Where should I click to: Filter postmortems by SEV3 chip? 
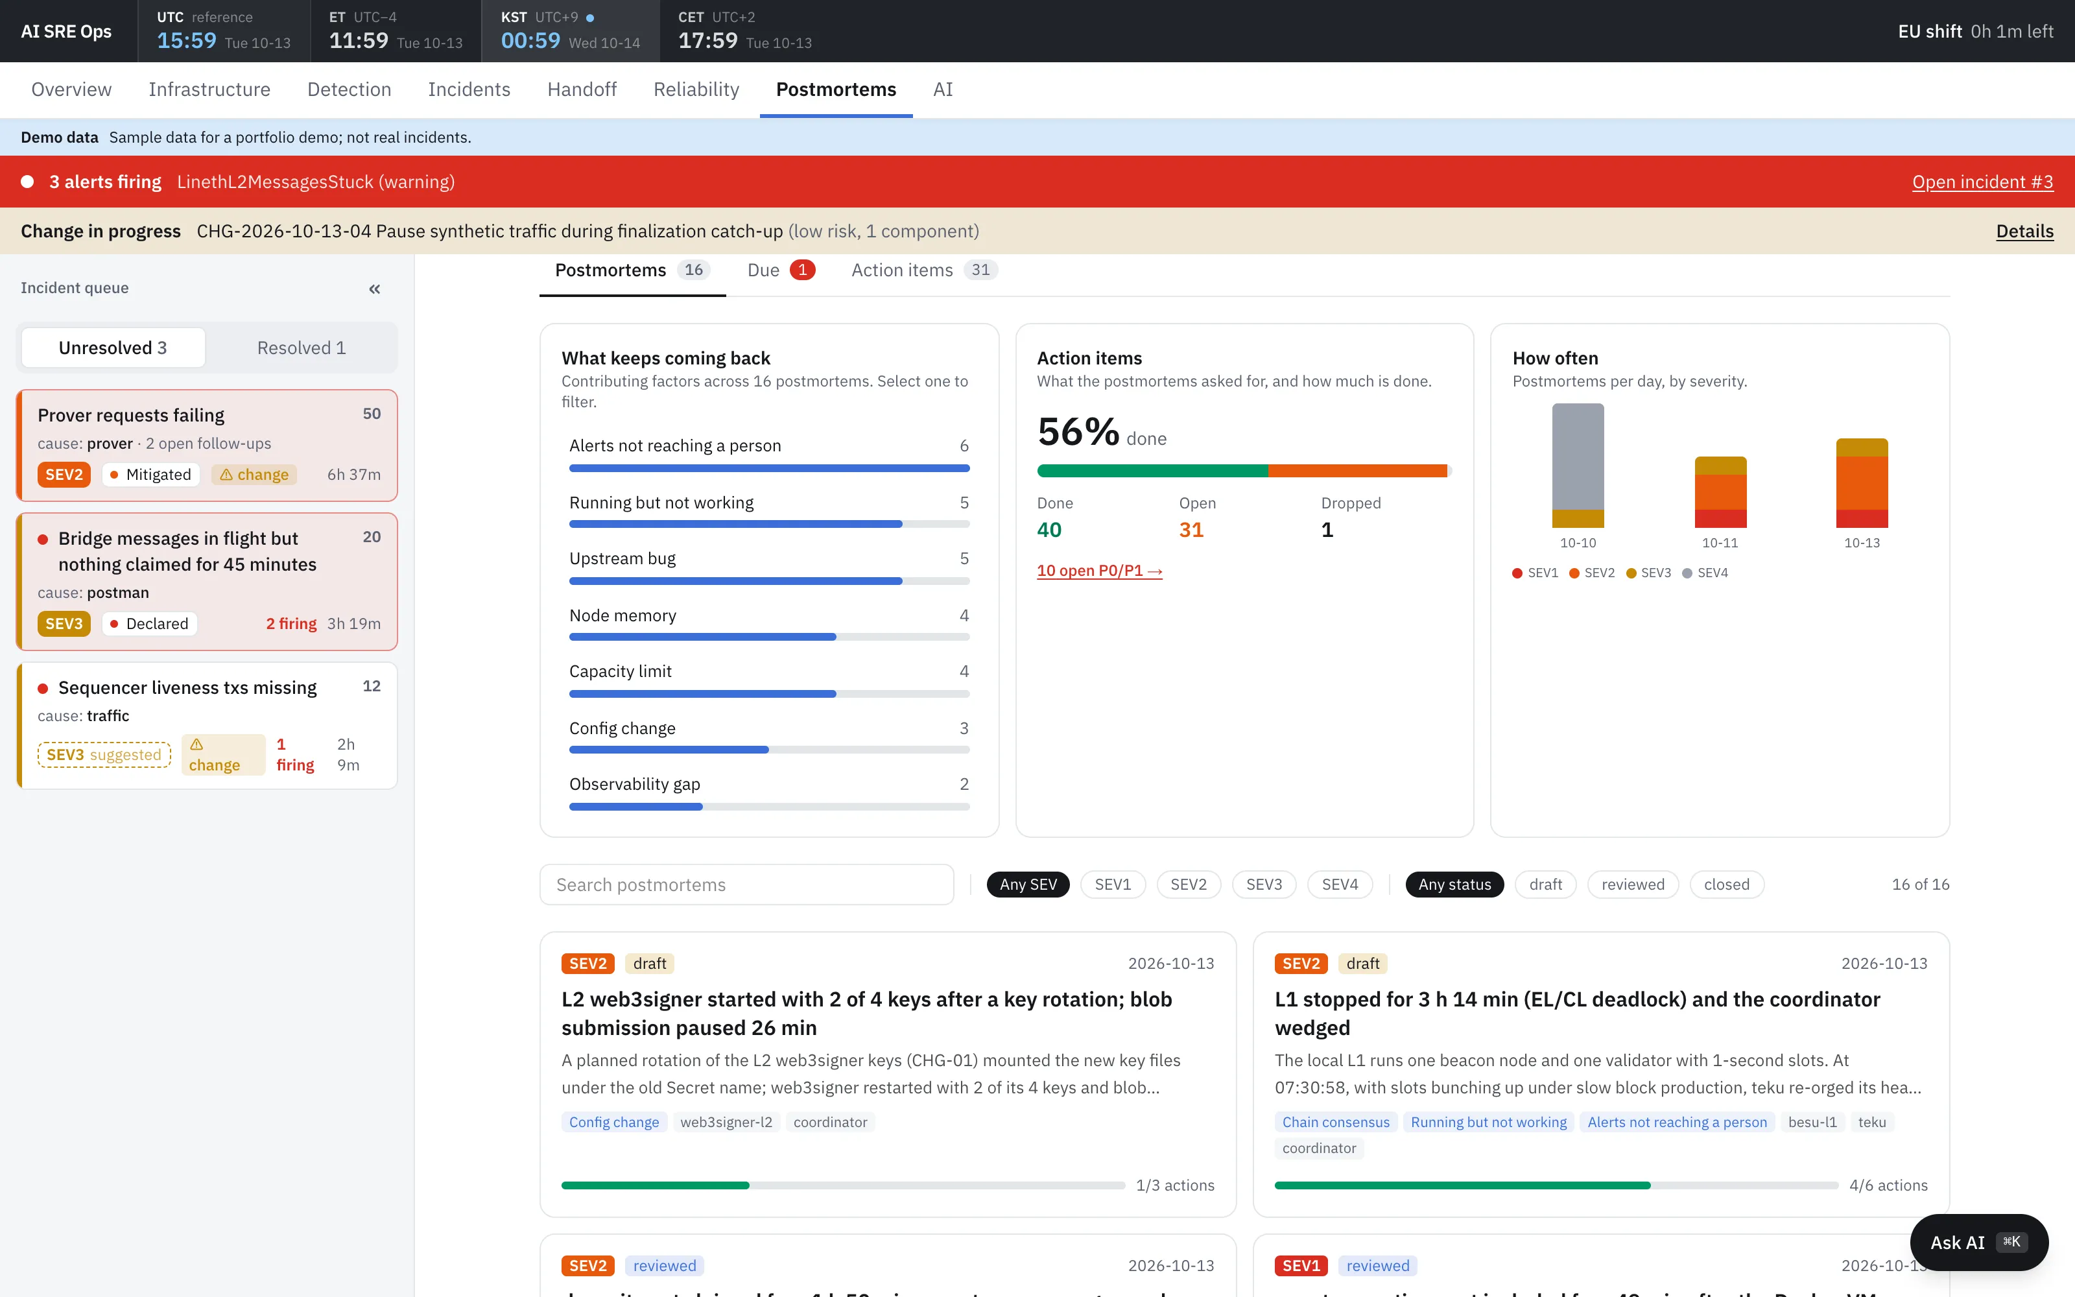point(1264,885)
